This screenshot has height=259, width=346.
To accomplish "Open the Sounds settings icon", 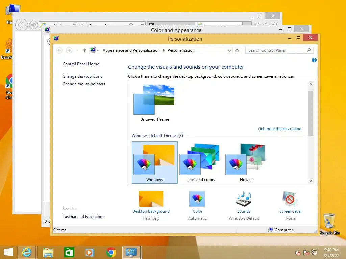I will pyautogui.click(x=244, y=199).
